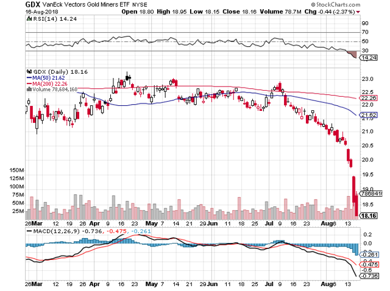Click the Jul date label under volume bars
Screen dimensions: 390x291
coord(269,223)
